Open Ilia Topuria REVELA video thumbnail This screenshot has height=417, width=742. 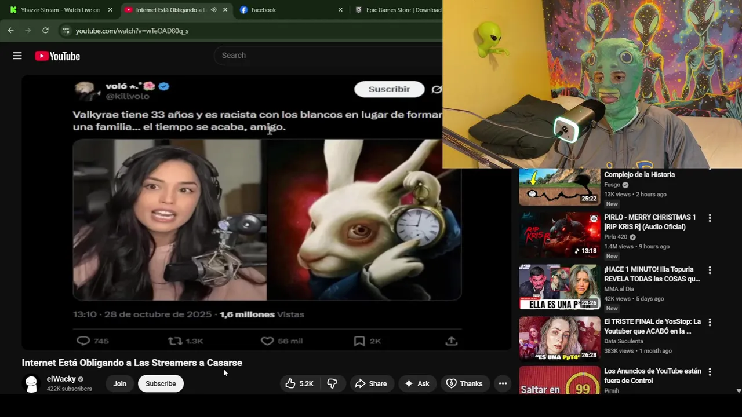point(559,287)
